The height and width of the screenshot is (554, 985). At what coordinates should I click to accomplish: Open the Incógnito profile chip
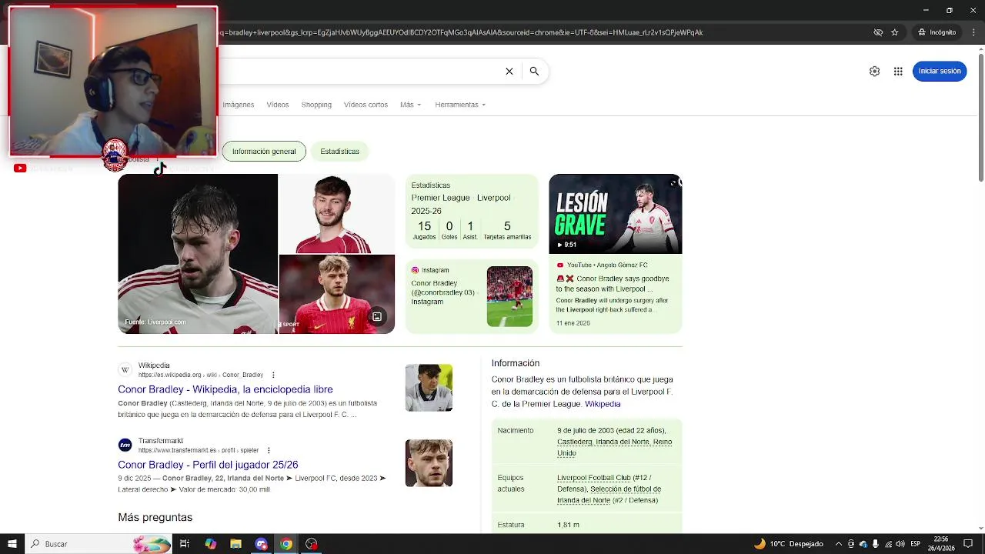(937, 32)
